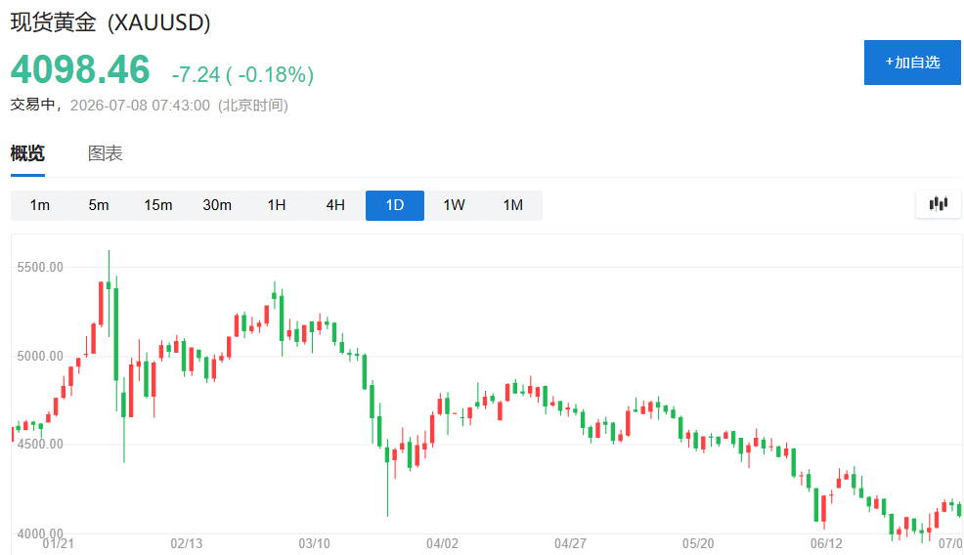Select the 30m interval button
964x555 pixels.
217,205
